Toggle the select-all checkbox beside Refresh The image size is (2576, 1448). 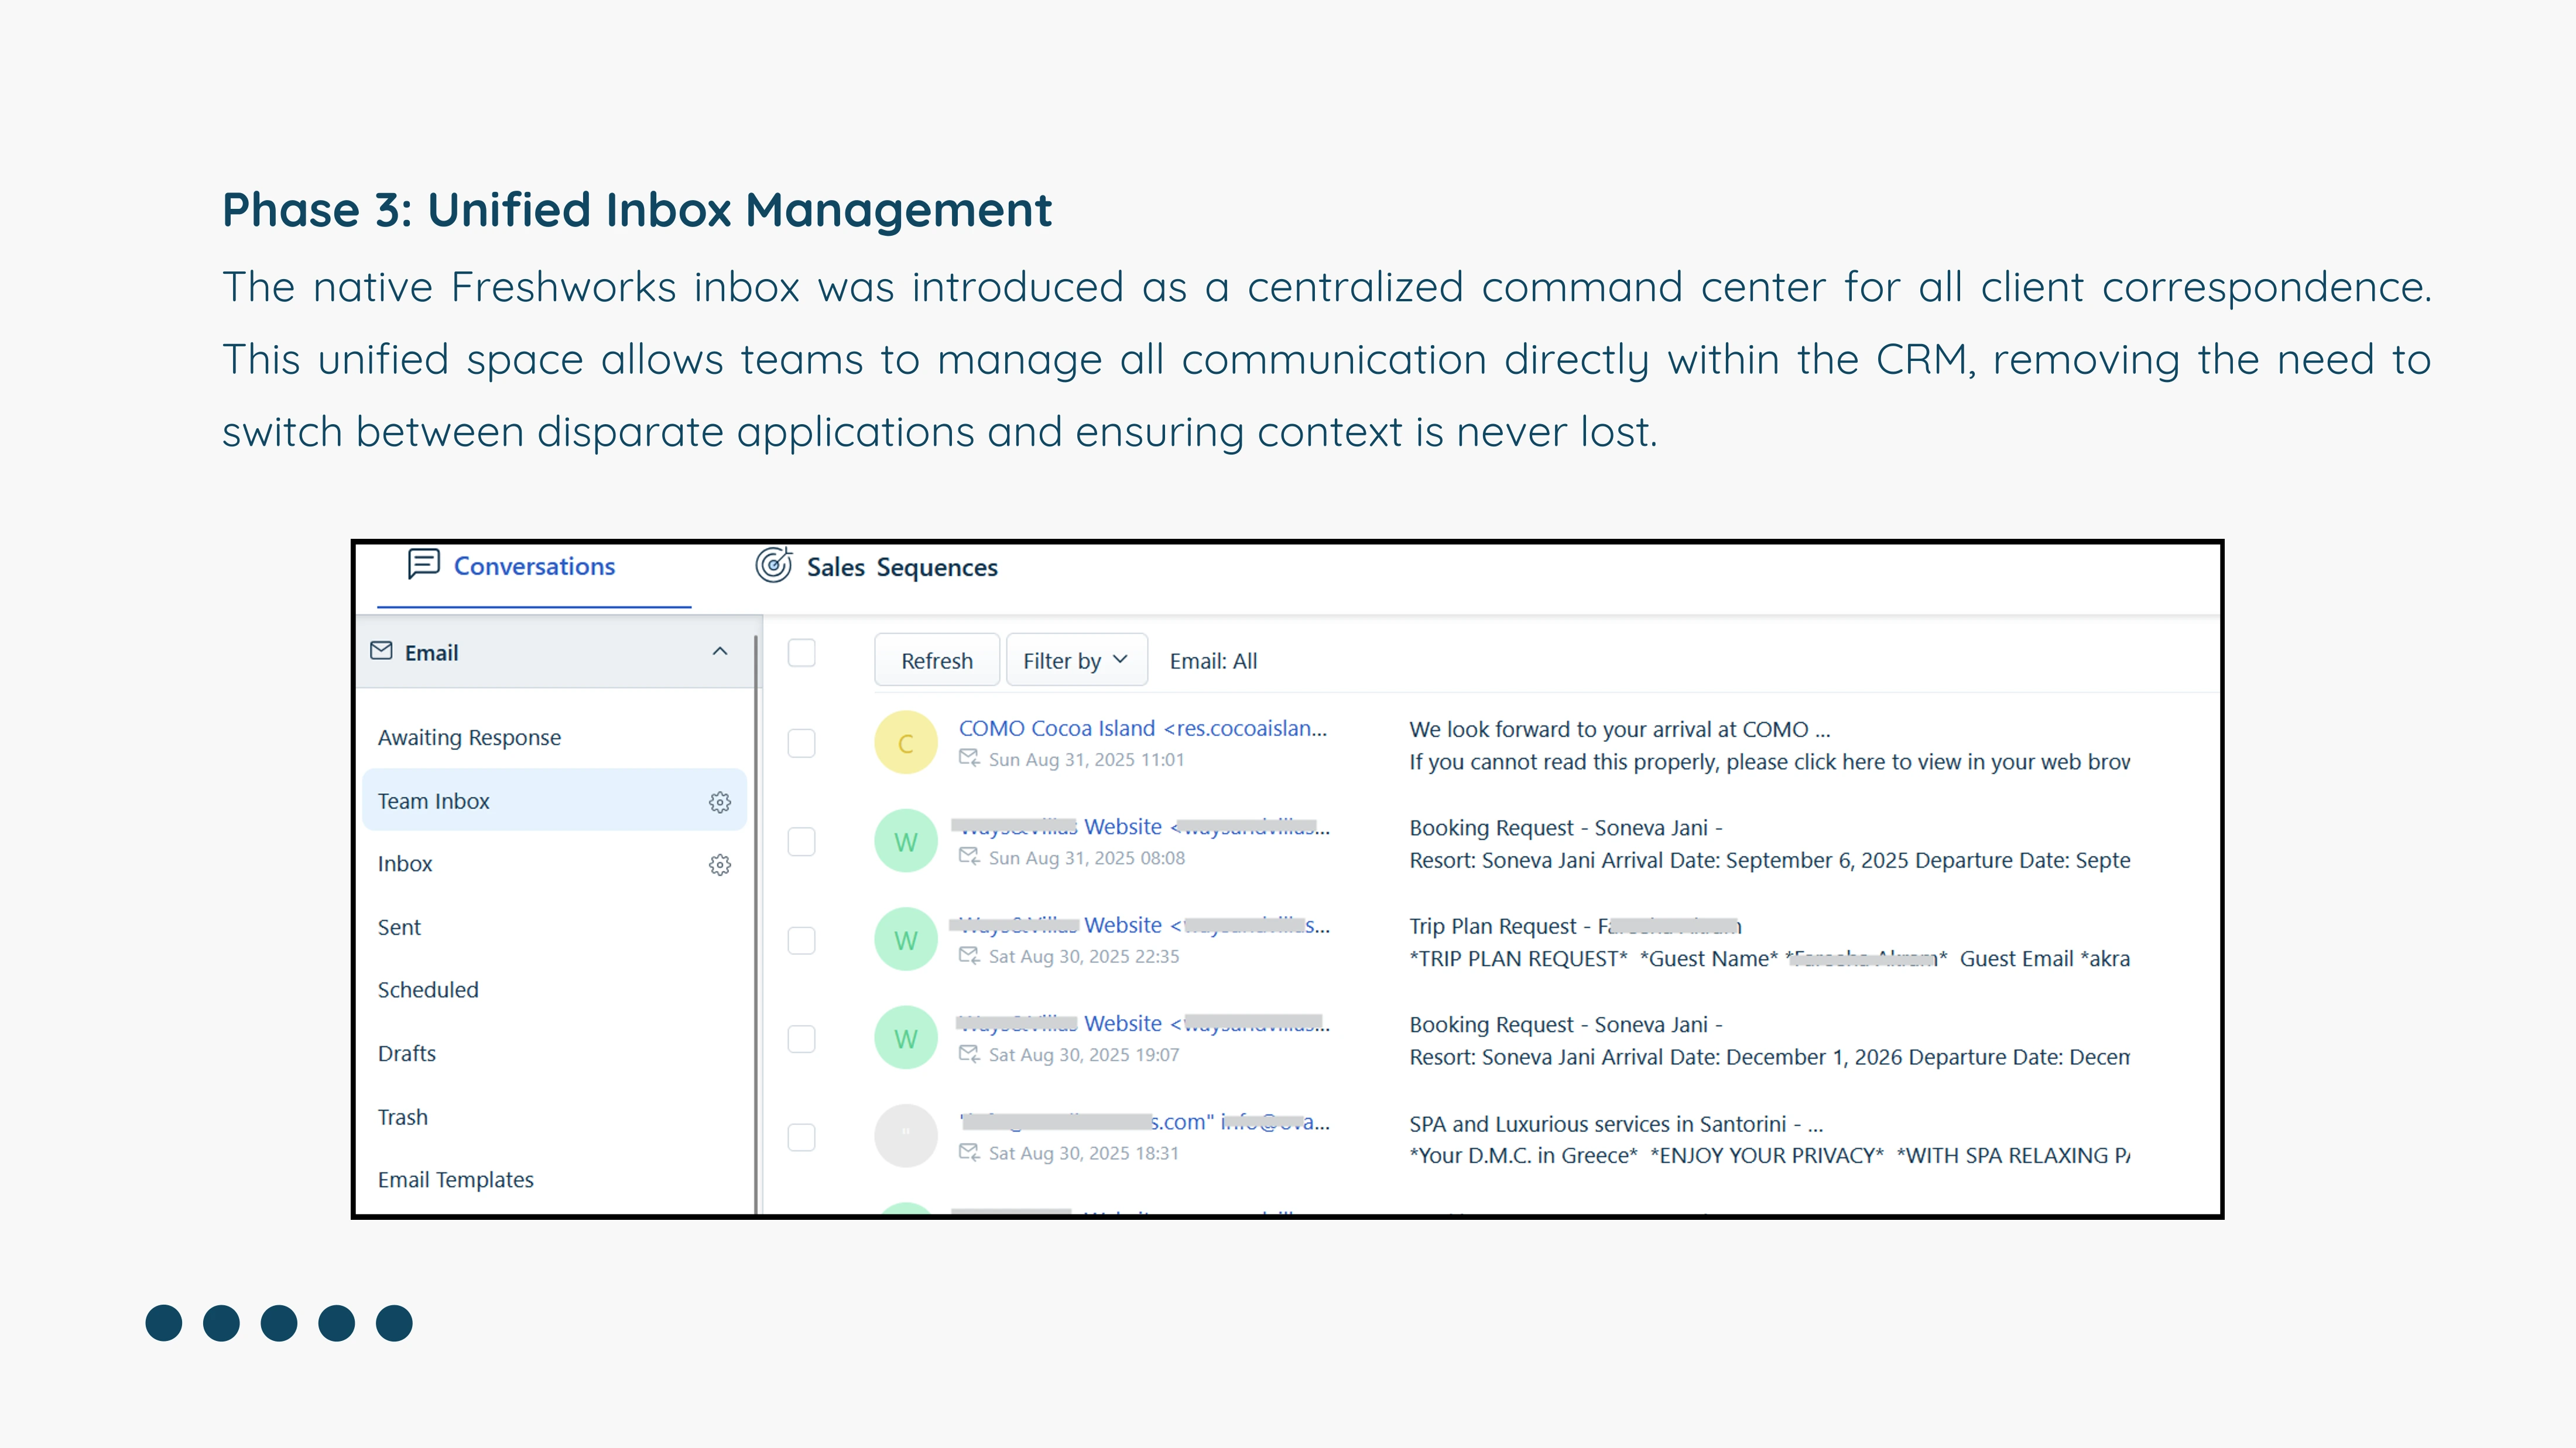(x=801, y=654)
